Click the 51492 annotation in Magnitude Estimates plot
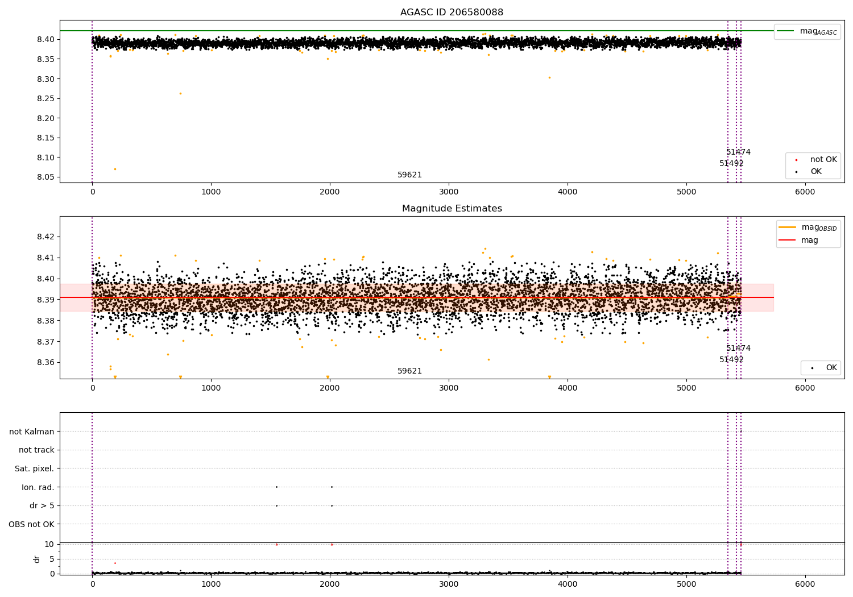Image resolution: width=853 pixels, height=597 pixels. (x=732, y=360)
